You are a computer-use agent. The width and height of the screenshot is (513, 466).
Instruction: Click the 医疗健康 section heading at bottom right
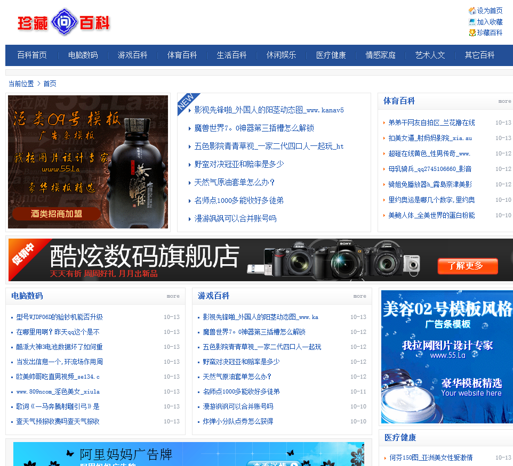pyautogui.click(x=400, y=438)
